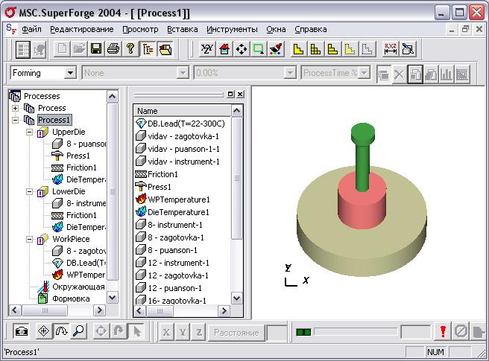The height and width of the screenshot is (361, 489).
Task: Select the magnifier zoom tool at bottom
Action: click(78, 331)
